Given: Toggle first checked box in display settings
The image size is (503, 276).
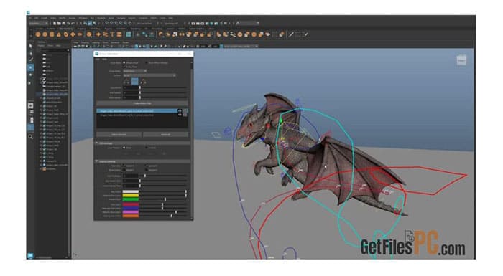Looking at the screenshot, I should click(124, 166).
